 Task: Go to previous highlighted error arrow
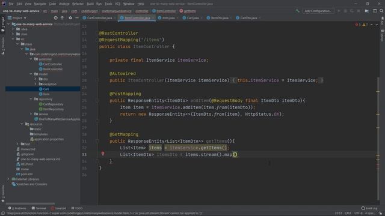pyautogui.click(x=372, y=25)
